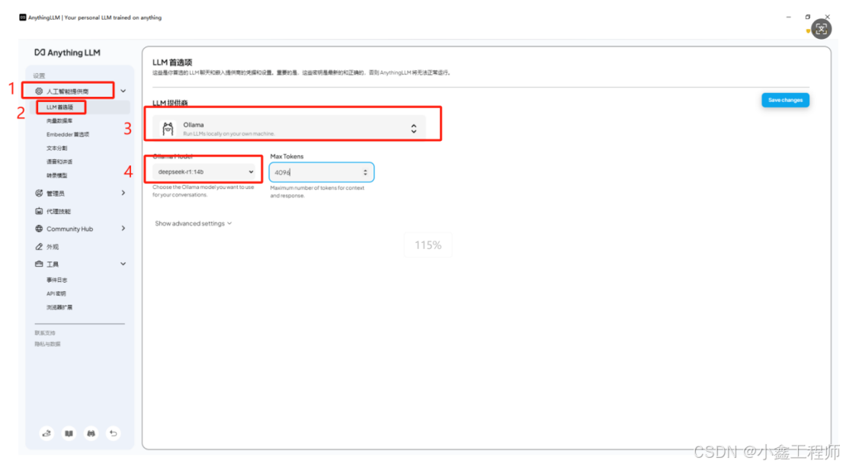Open 语音和讲话 voice settings
This screenshot has width=843, height=467.
pos(59,162)
